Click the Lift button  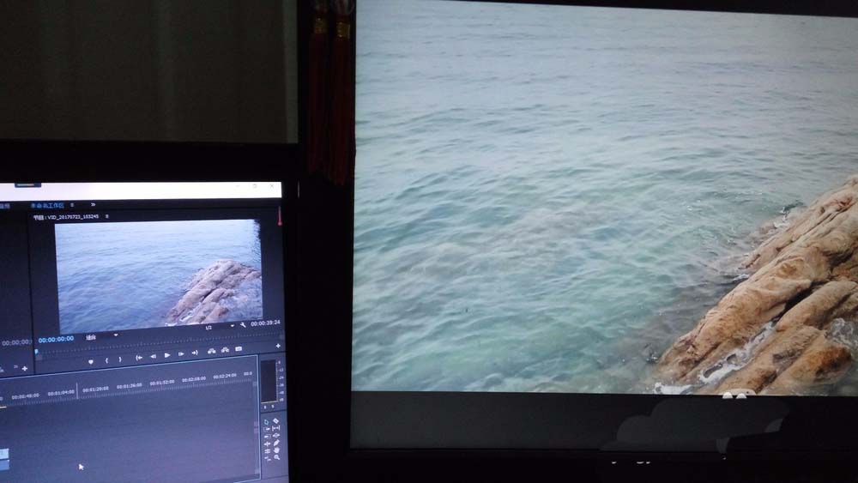click(211, 351)
